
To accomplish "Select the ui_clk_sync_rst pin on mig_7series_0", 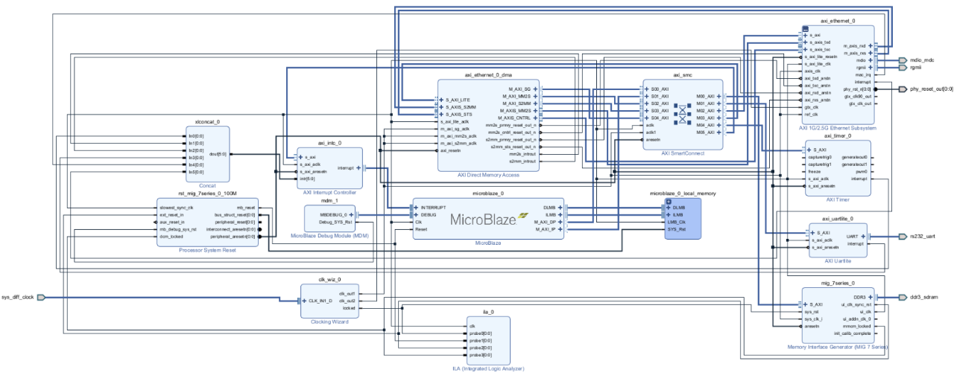I will [x=857, y=304].
